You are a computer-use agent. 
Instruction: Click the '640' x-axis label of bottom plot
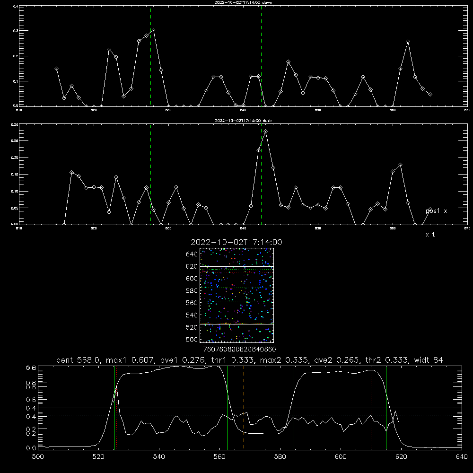(x=462, y=457)
